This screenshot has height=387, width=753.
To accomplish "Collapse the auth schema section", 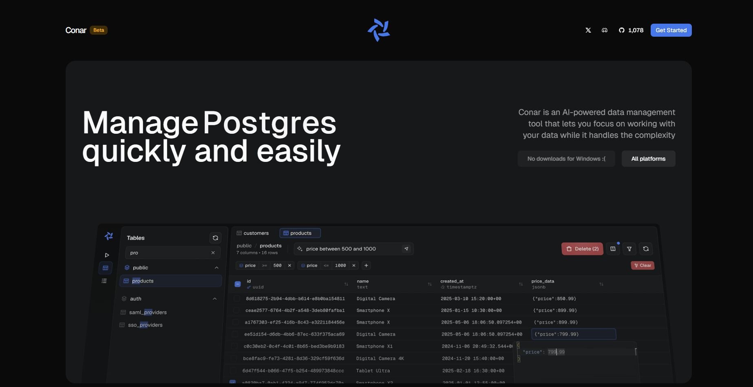I will point(214,299).
